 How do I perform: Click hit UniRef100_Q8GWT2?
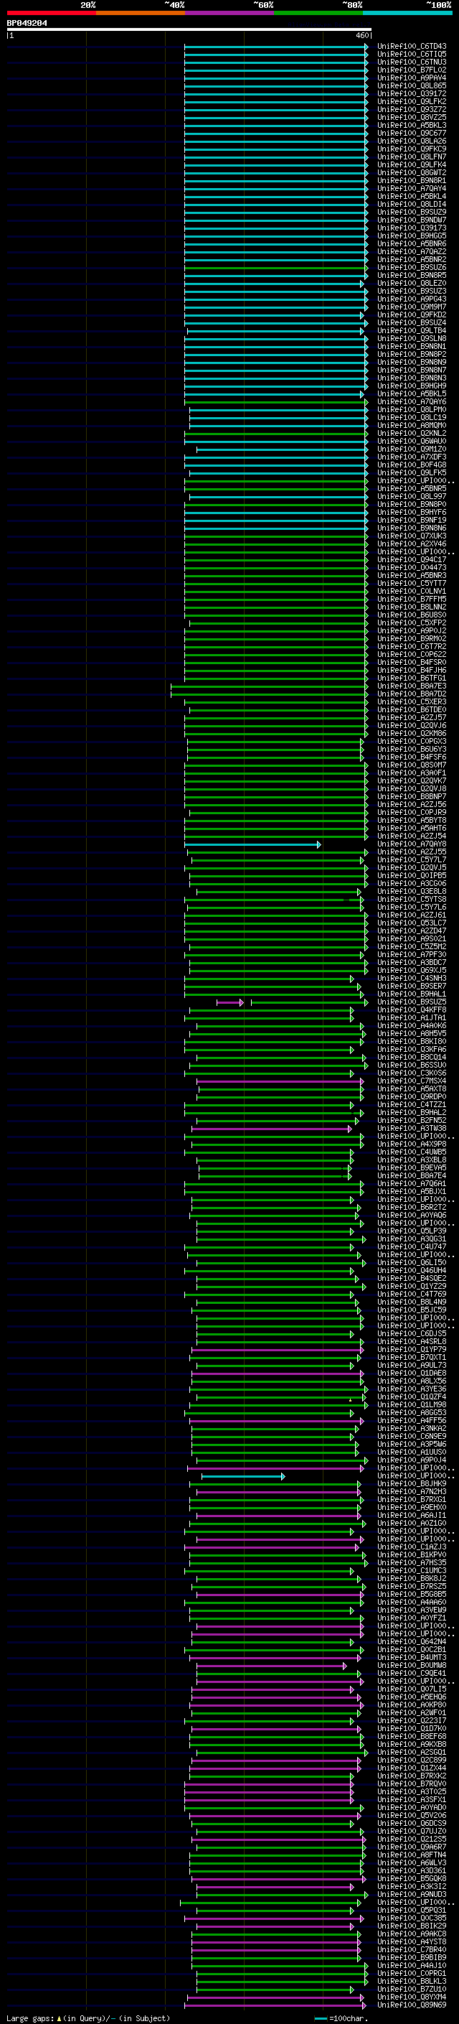point(412,173)
